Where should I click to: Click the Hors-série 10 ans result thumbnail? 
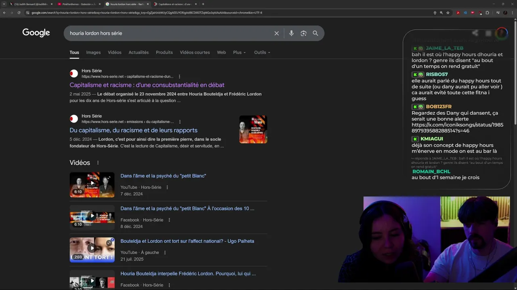click(253, 129)
